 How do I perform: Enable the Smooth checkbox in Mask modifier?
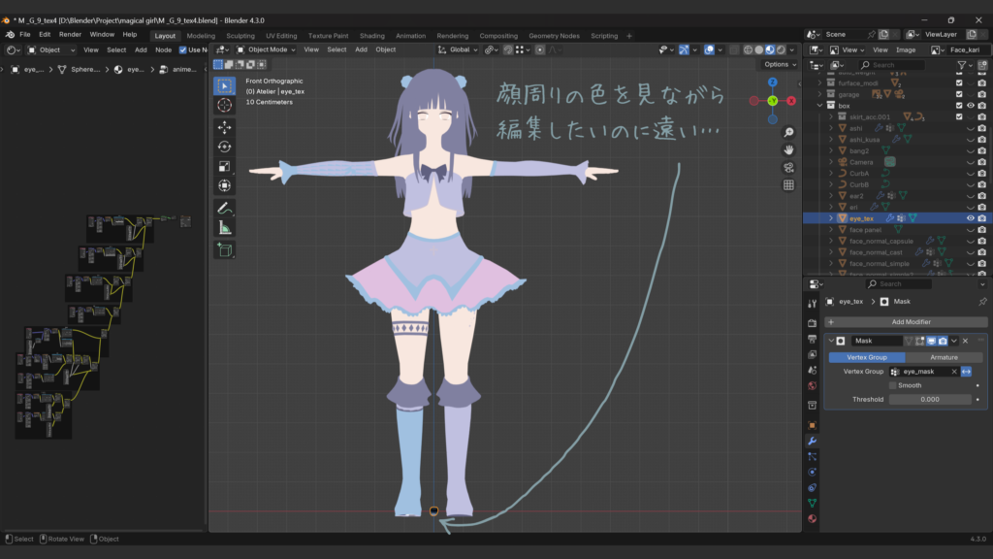(893, 385)
